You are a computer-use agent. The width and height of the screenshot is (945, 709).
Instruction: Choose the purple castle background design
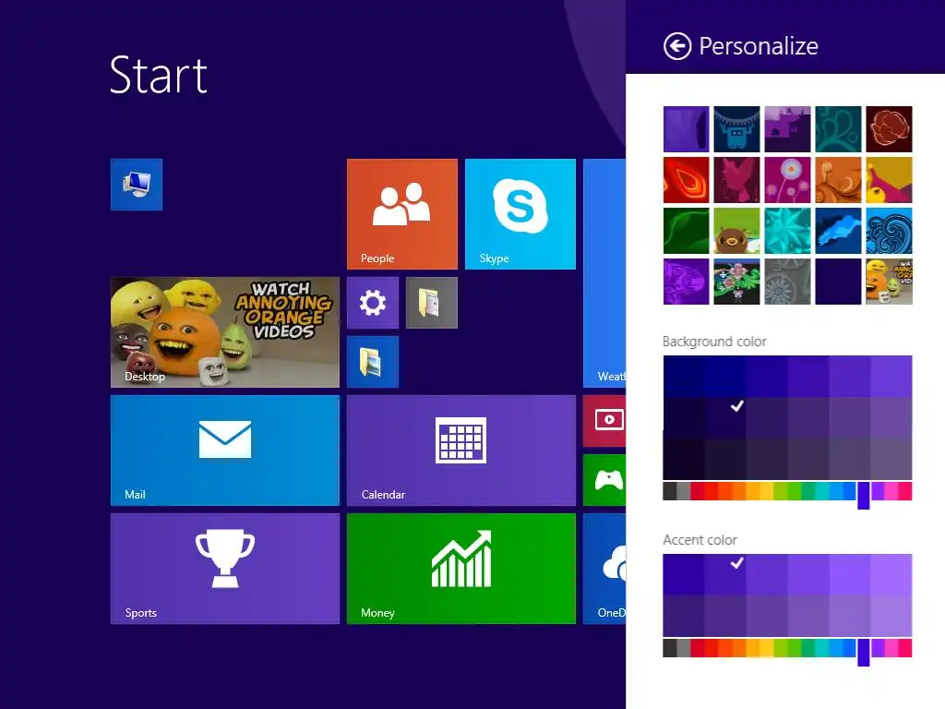coord(787,129)
